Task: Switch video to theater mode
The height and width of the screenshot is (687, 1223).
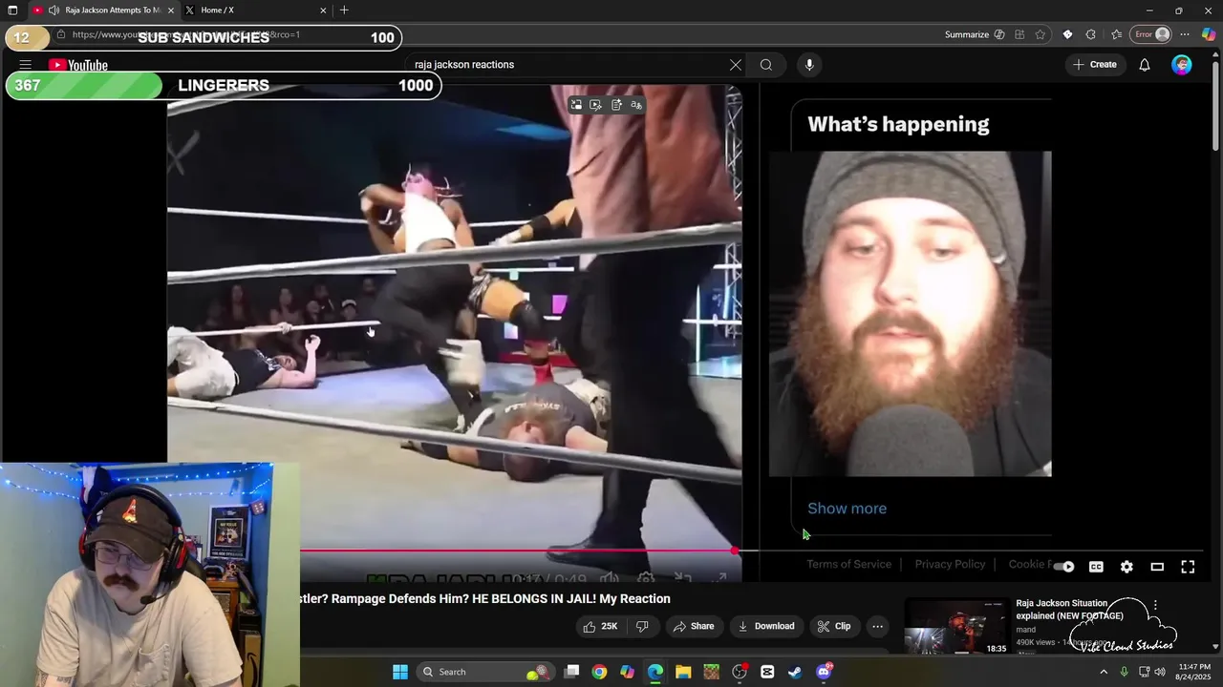Action: 1157,567
